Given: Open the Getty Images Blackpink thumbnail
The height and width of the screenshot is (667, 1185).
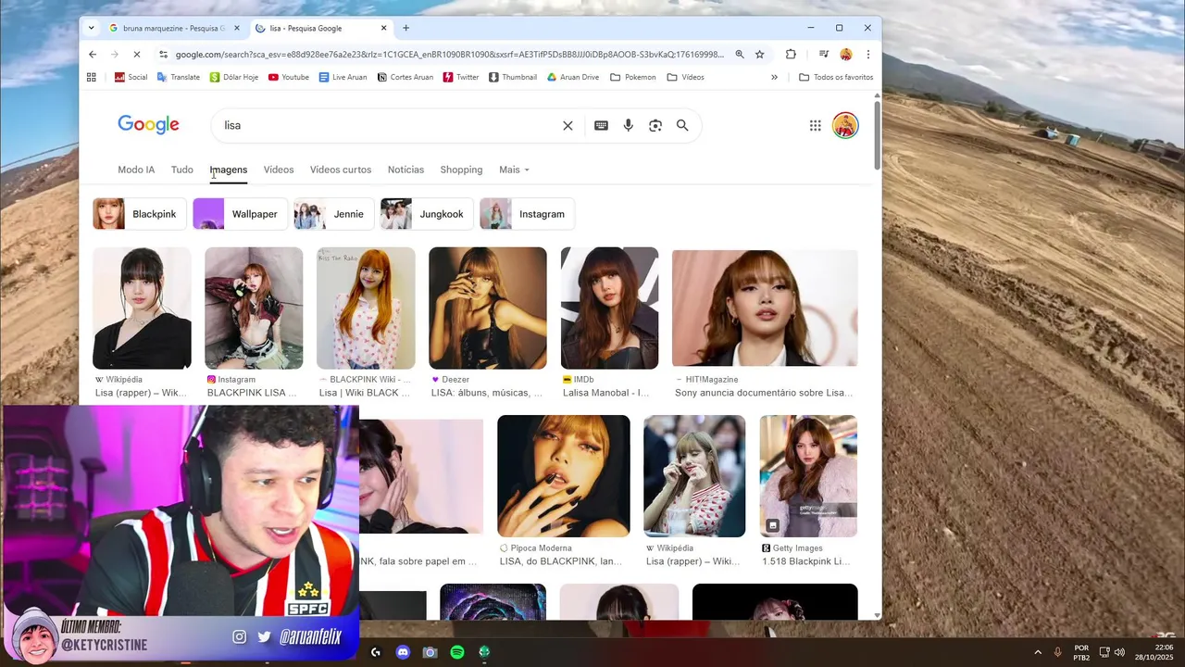Looking at the screenshot, I should pyautogui.click(x=808, y=476).
